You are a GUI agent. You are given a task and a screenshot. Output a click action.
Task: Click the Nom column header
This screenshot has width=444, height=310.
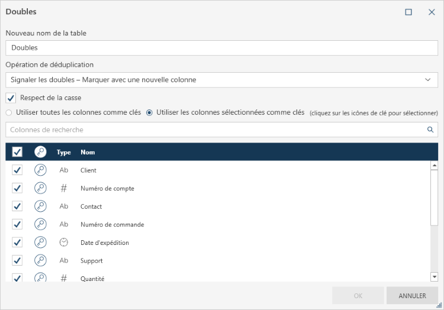(x=88, y=152)
